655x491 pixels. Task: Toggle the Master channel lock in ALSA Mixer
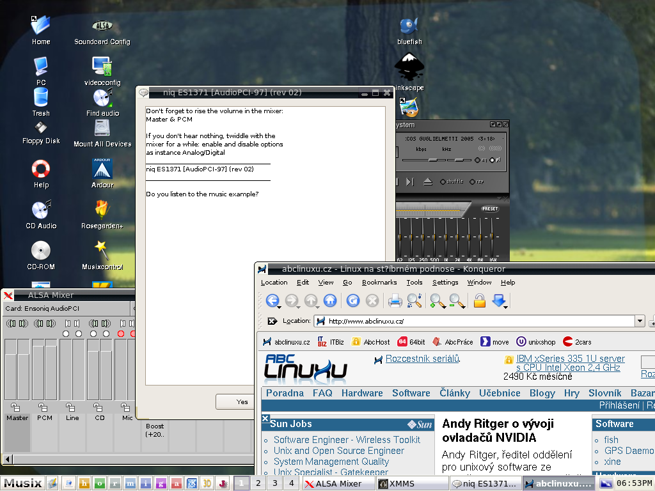15,407
